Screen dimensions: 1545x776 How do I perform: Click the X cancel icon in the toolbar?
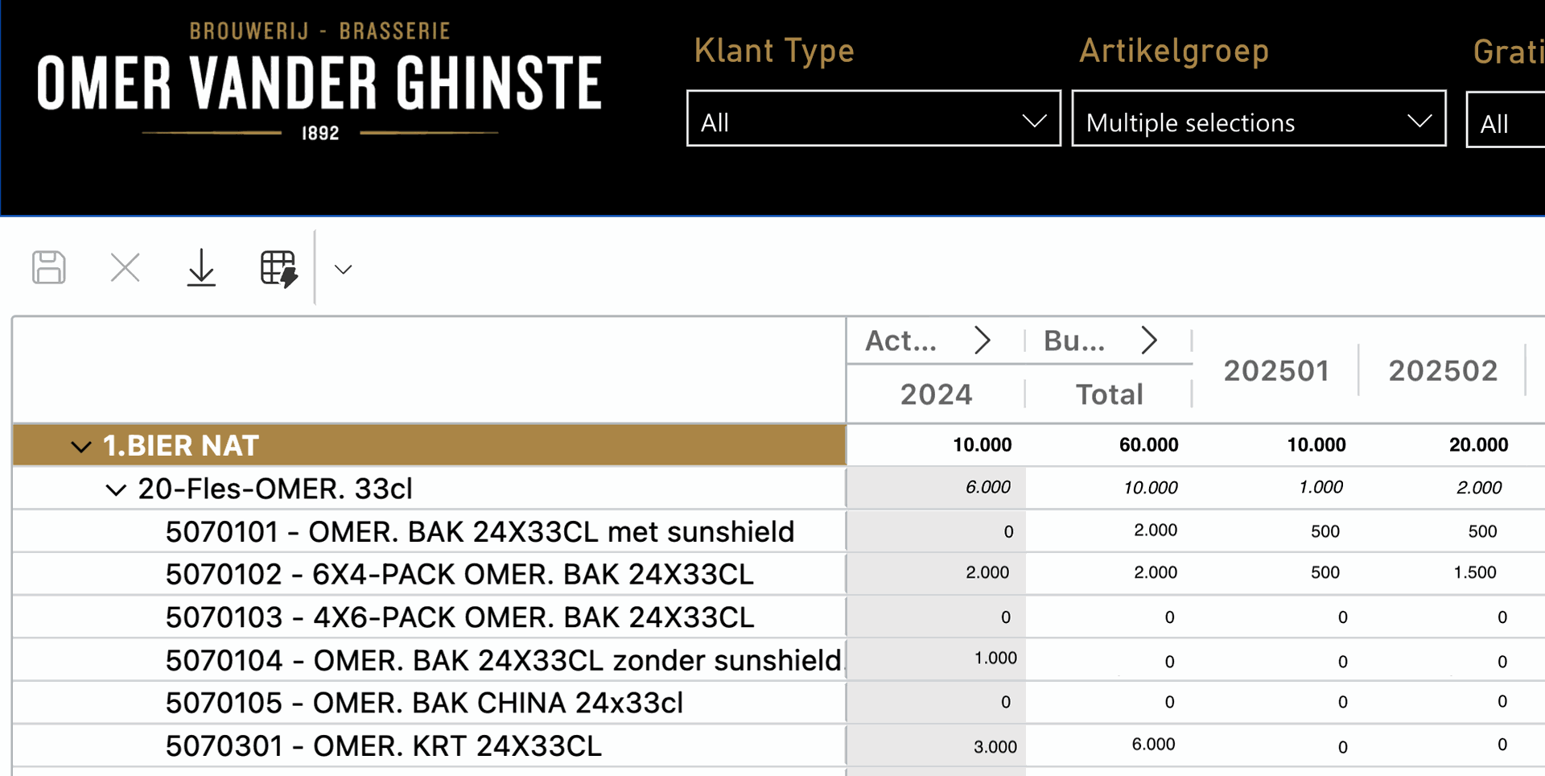(x=125, y=267)
